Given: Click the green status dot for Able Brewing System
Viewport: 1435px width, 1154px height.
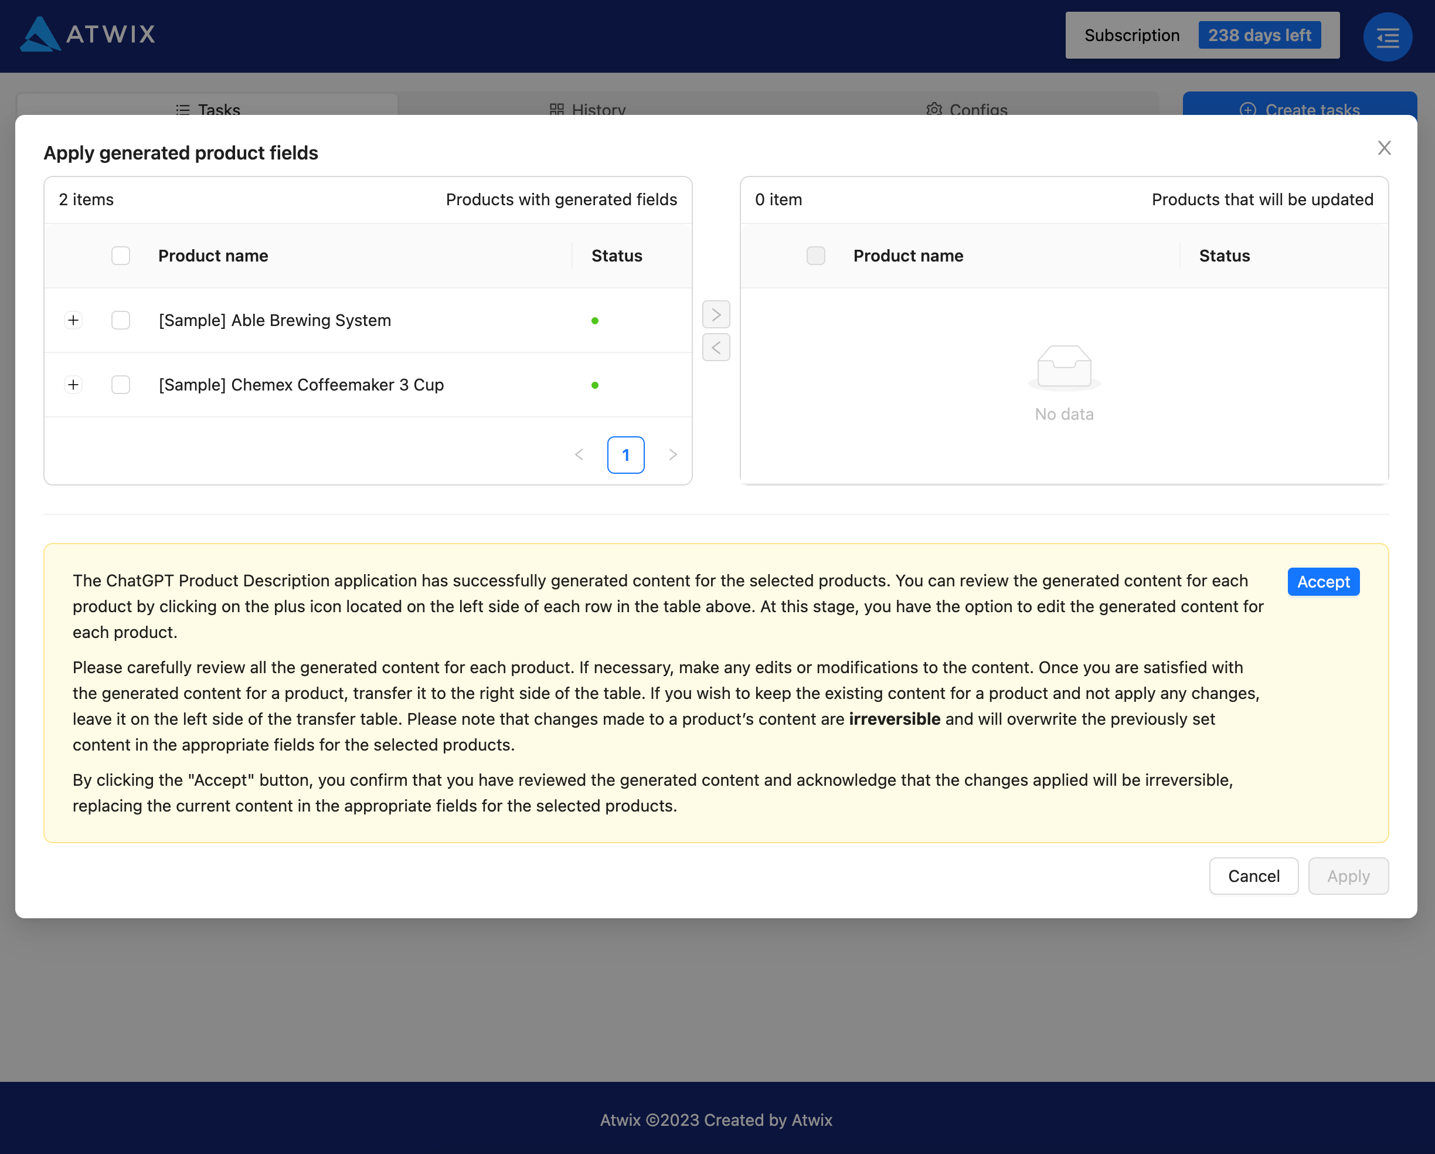Looking at the screenshot, I should pyautogui.click(x=595, y=320).
